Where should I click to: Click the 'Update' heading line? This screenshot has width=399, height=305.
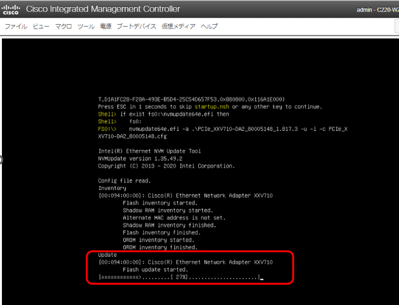tap(107, 255)
